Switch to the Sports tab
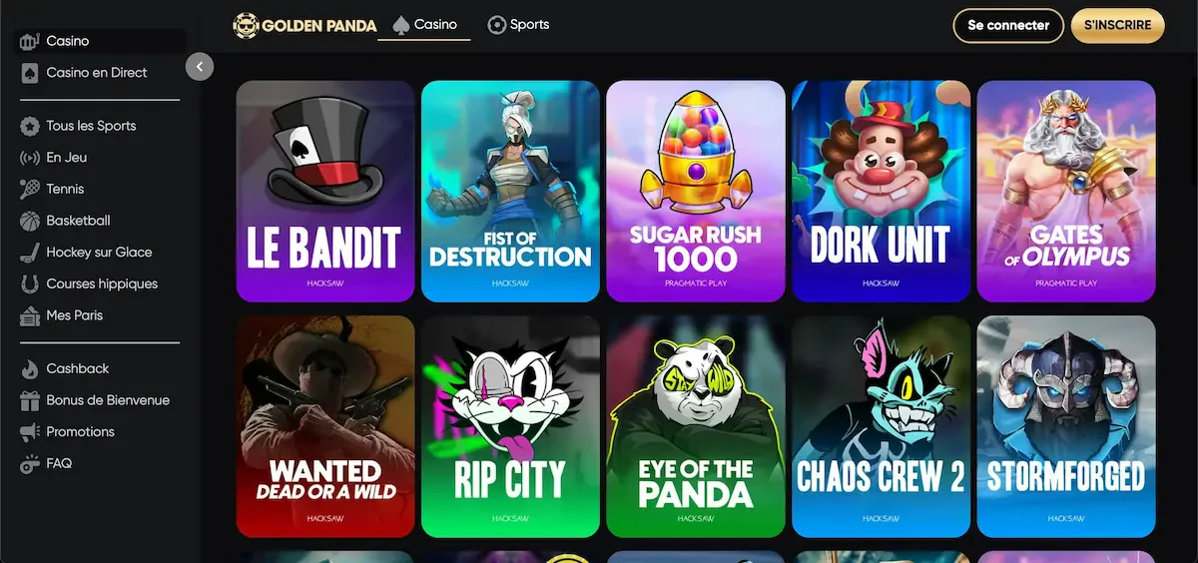The width and height of the screenshot is (1198, 563). pos(518,25)
